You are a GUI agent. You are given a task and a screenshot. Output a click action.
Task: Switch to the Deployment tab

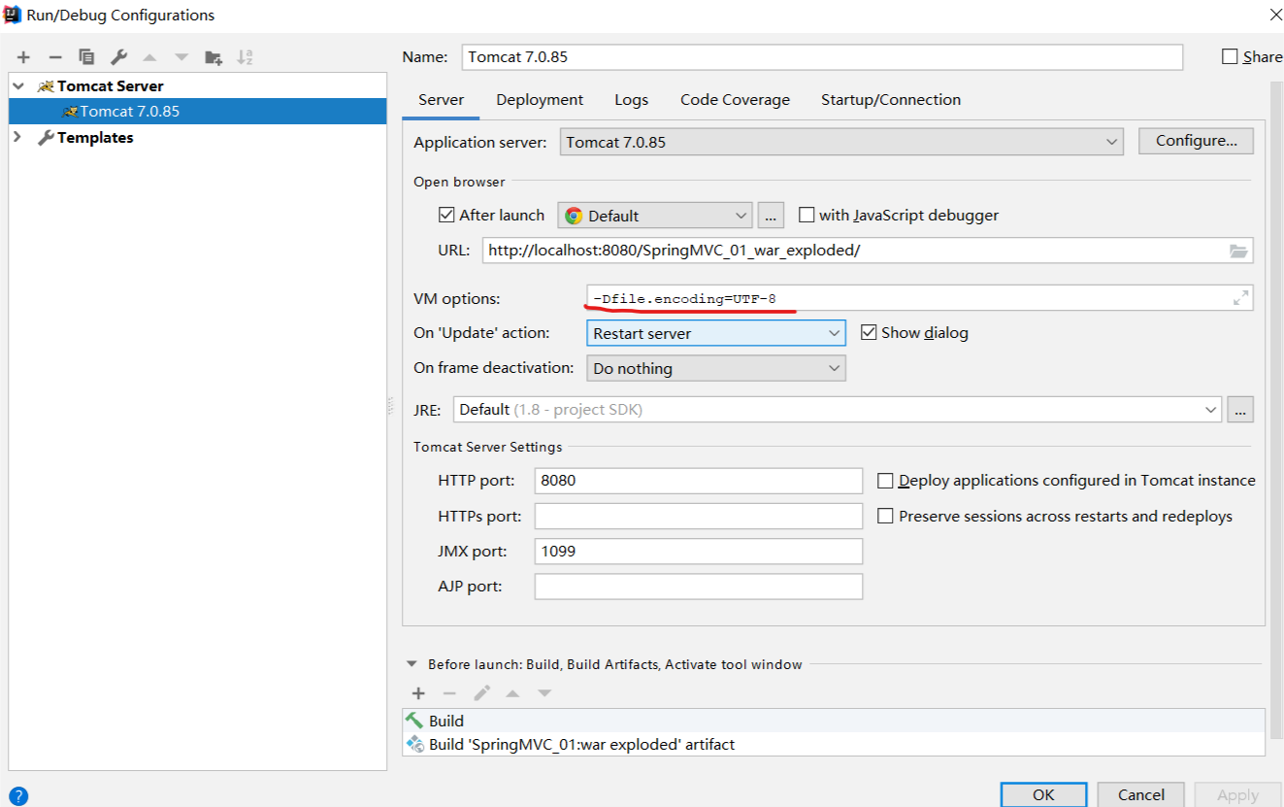click(540, 100)
